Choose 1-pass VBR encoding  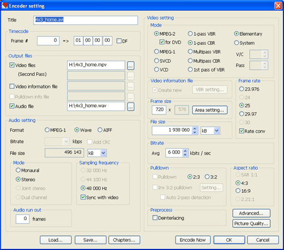point(190,34)
